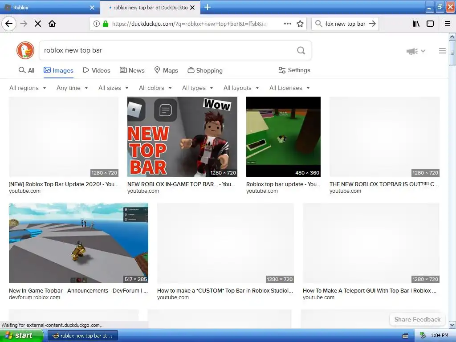Select the Firefox taskbar window button
Screen dimensions: 456x342
point(82,336)
